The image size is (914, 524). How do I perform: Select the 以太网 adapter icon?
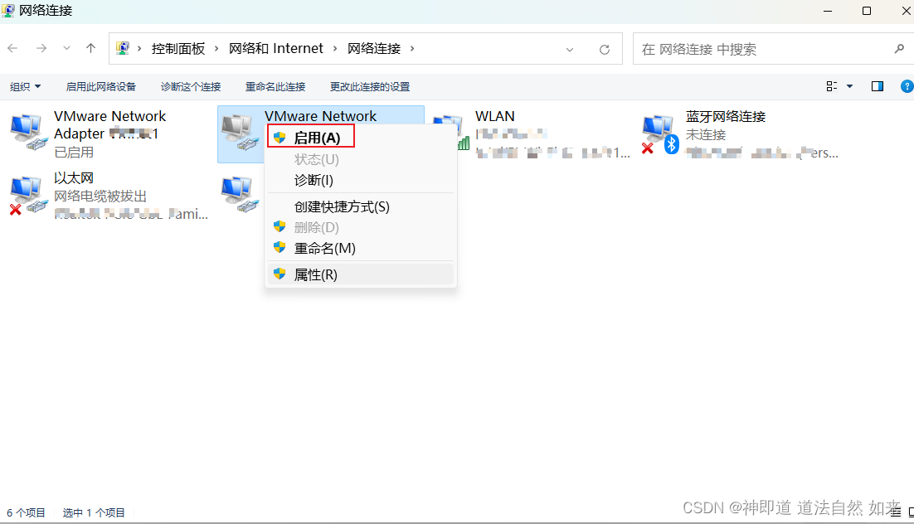[x=28, y=196]
